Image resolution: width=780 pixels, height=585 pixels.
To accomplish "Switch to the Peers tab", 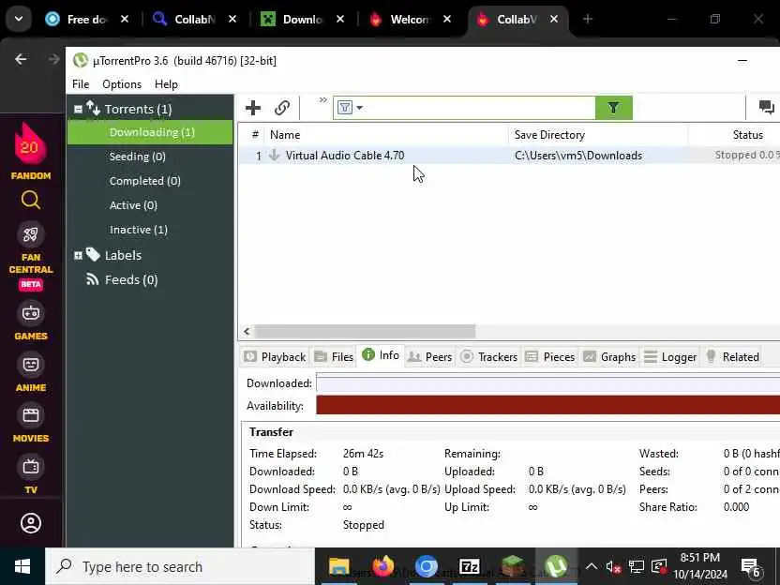I will [429, 357].
